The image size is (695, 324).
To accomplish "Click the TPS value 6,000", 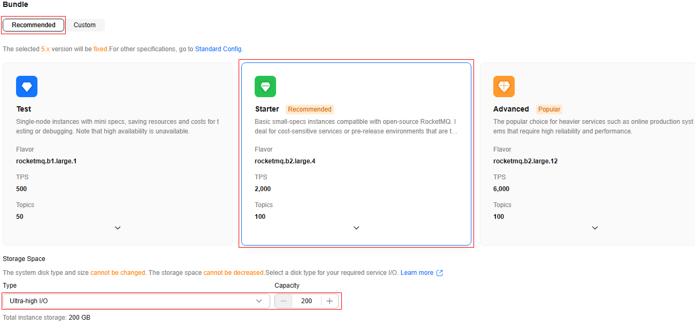I will coord(501,189).
